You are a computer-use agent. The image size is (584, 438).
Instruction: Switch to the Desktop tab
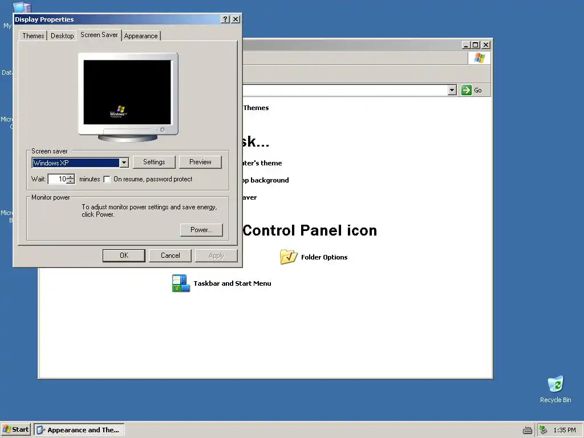click(x=62, y=36)
